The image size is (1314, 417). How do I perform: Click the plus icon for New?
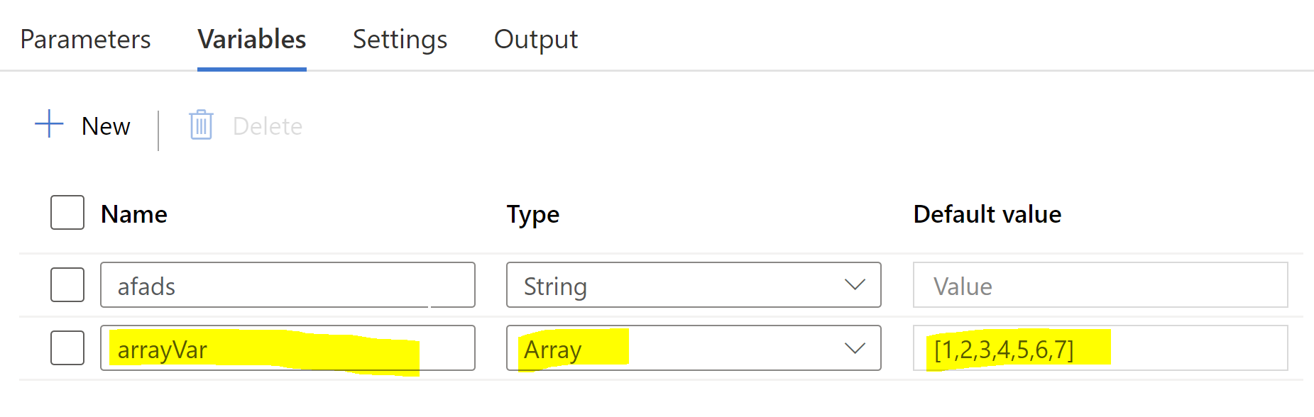(49, 124)
